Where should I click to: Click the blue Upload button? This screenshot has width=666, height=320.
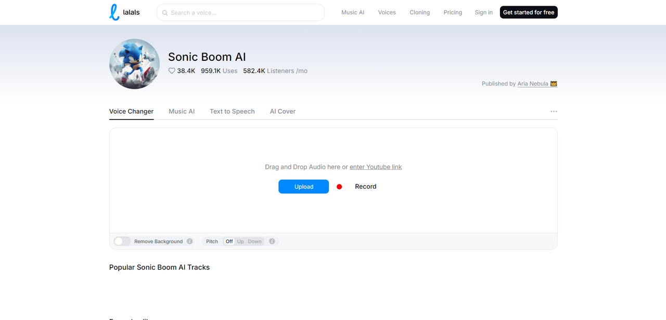point(304,186)
